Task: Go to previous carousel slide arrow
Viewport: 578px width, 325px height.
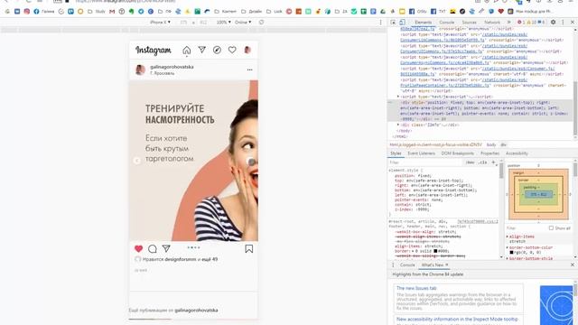Action: (136, 161)
